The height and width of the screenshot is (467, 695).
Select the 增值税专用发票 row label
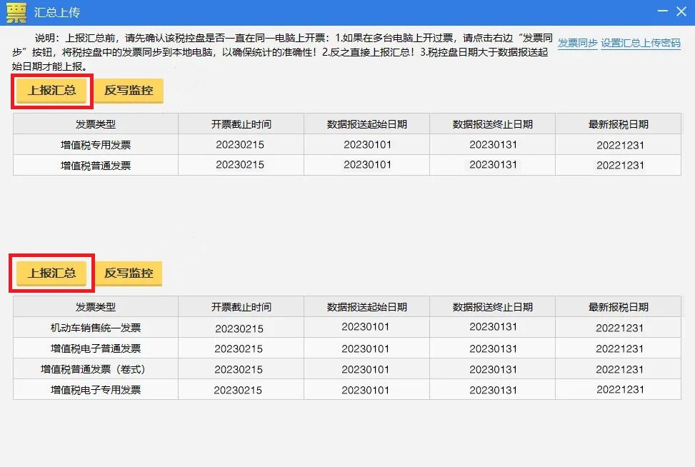pos(96,145)
